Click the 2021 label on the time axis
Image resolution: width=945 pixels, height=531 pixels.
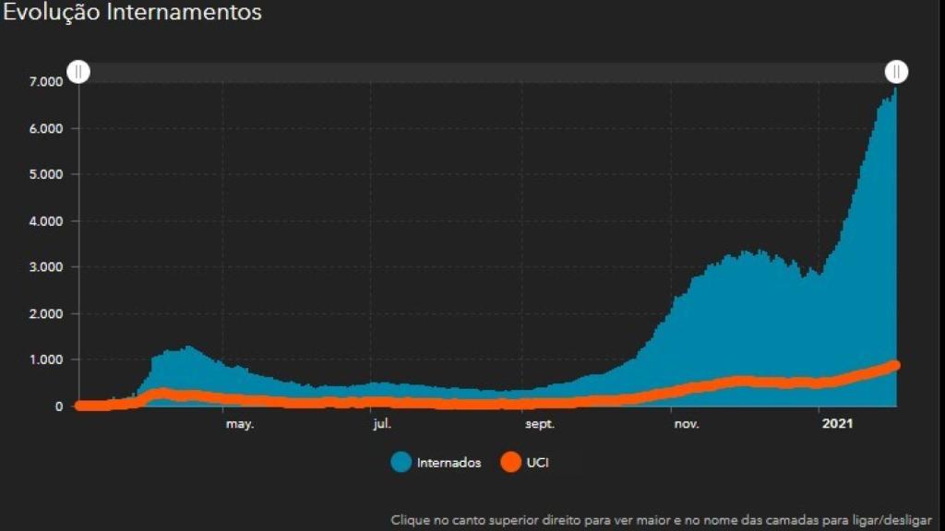point(838,425)
